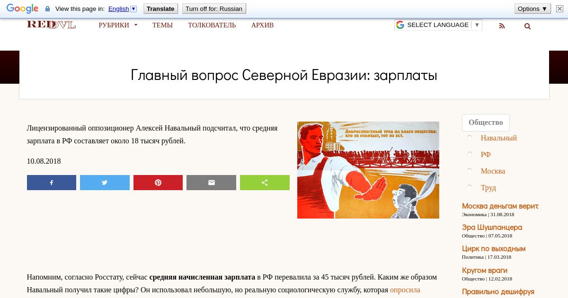
Task: Click the article date 10.08.2018
Action: [44, 161]
